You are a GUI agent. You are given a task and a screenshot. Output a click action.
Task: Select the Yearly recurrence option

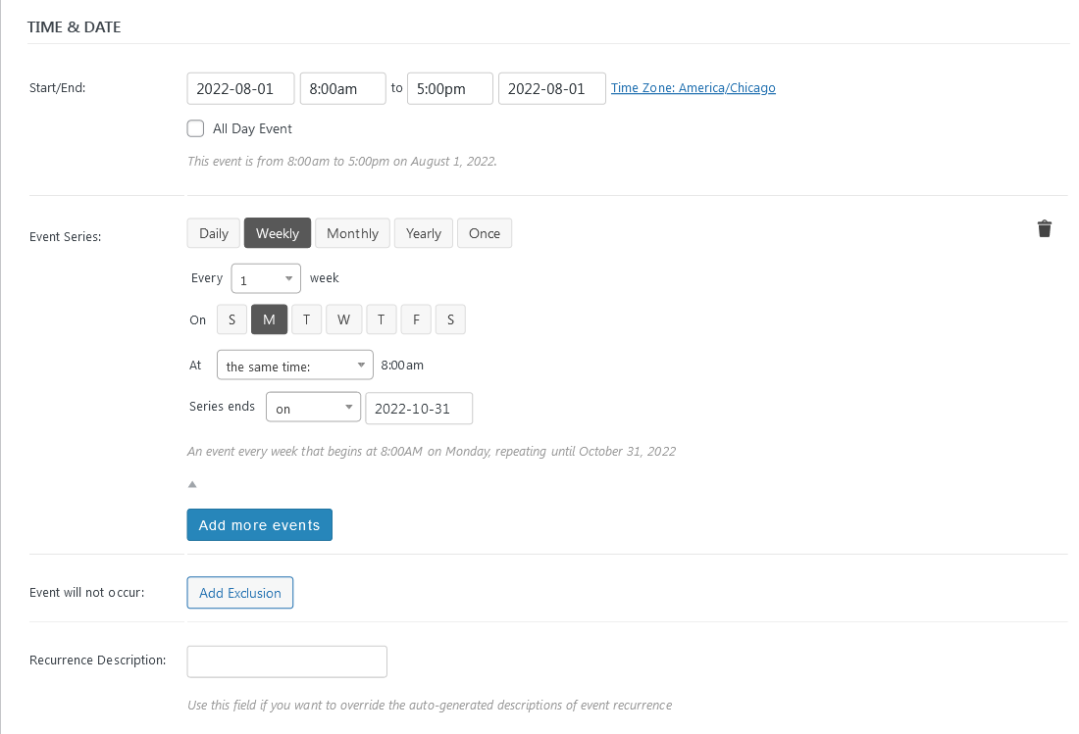click(423, 233)
